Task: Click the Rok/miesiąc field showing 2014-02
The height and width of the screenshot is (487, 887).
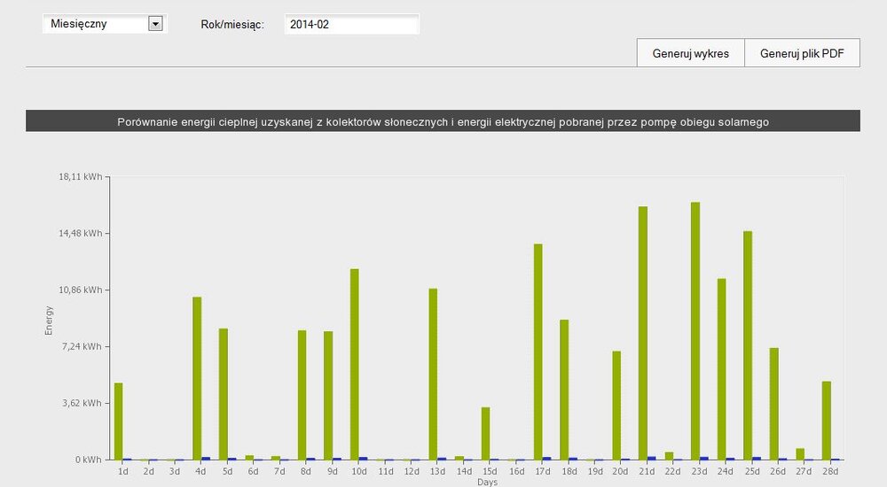Action: click(x=351, y=25)
